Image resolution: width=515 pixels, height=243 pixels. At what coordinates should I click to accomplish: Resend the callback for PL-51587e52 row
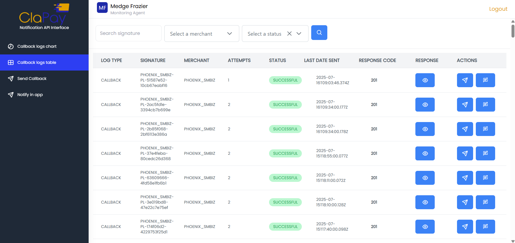[x=465, y=80]
